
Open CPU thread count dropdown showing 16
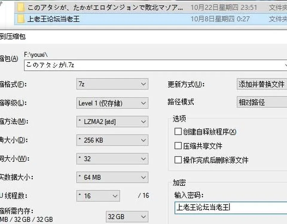98,196
